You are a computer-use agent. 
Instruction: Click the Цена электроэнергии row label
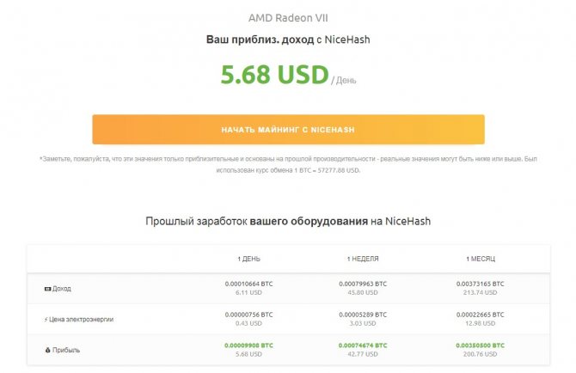pyautogui.click(x=81, y=320)
